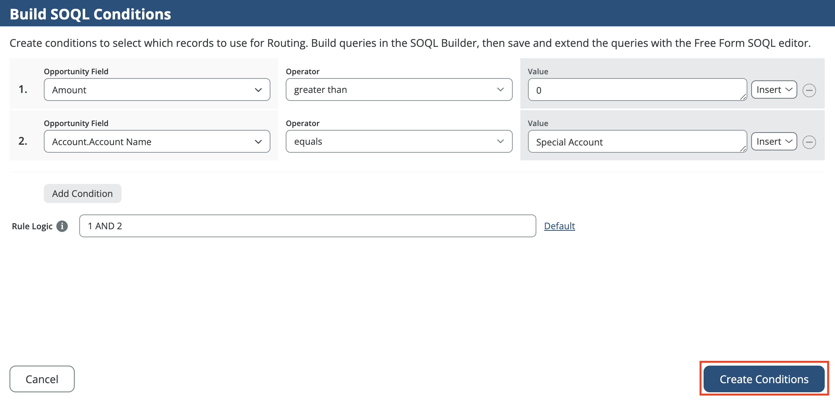The height and width of the screenshot is (406, 835).
Task: Click the Add Condition button
Action: tap(82, 193)
